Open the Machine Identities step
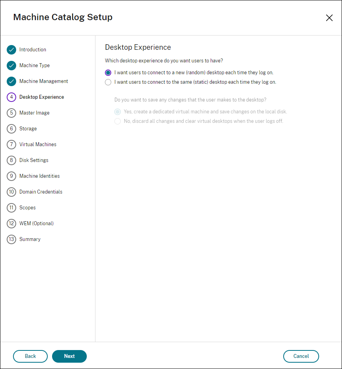 tap(39, 176)
